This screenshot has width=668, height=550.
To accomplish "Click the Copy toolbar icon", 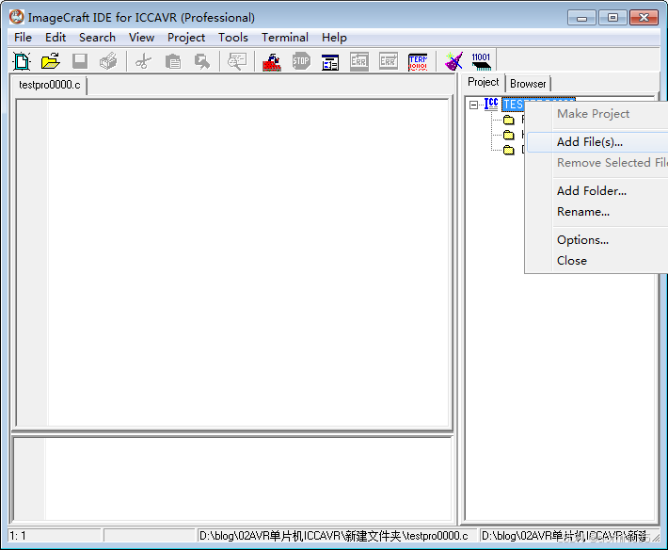I will coord(202,61).
